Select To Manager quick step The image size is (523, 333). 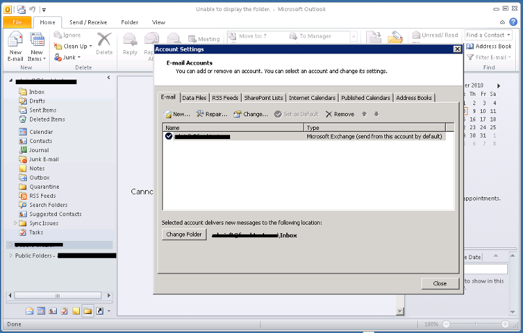310,36
